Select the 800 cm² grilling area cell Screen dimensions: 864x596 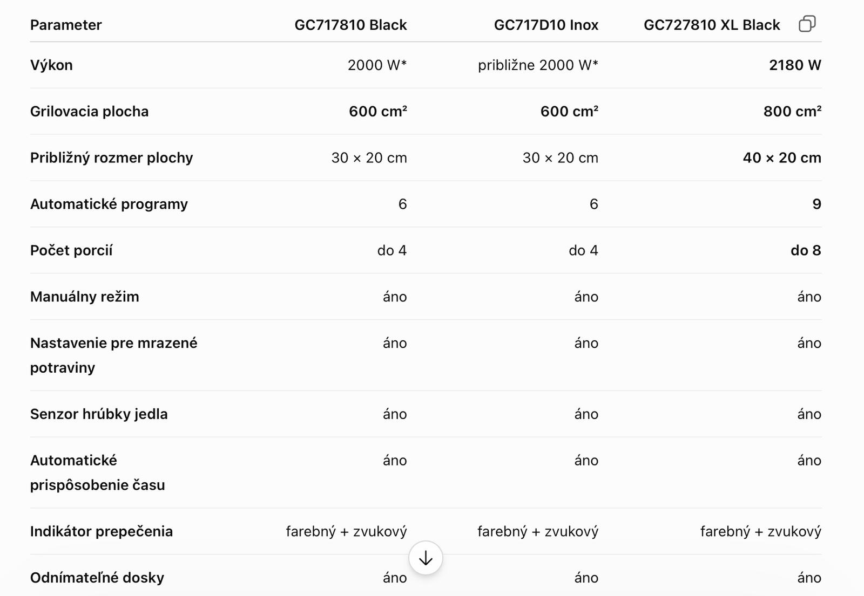(x=792, y=111)
